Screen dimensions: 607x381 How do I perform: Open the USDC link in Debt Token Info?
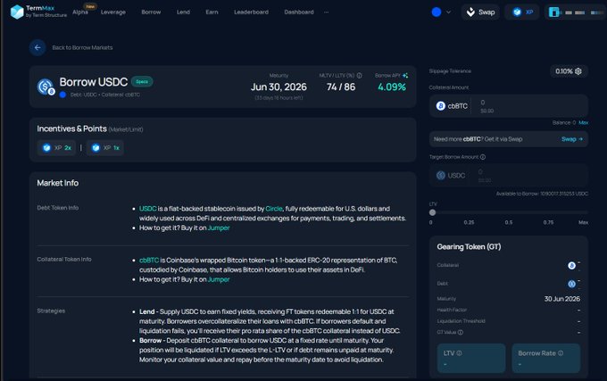[148, 209]
